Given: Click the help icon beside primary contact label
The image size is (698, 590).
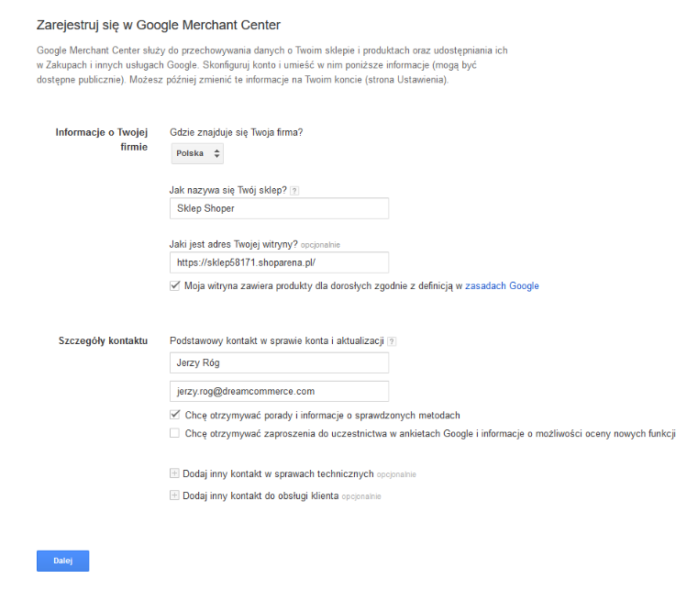Looking at the screenshot, I should pos(392,341).
